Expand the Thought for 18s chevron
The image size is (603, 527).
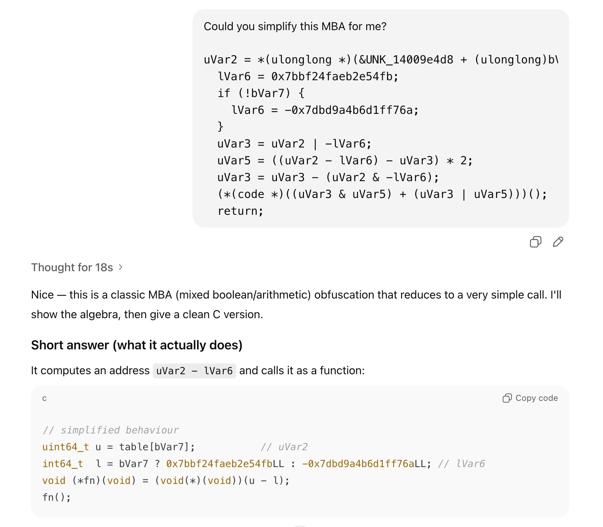click(x=121, y=267)
